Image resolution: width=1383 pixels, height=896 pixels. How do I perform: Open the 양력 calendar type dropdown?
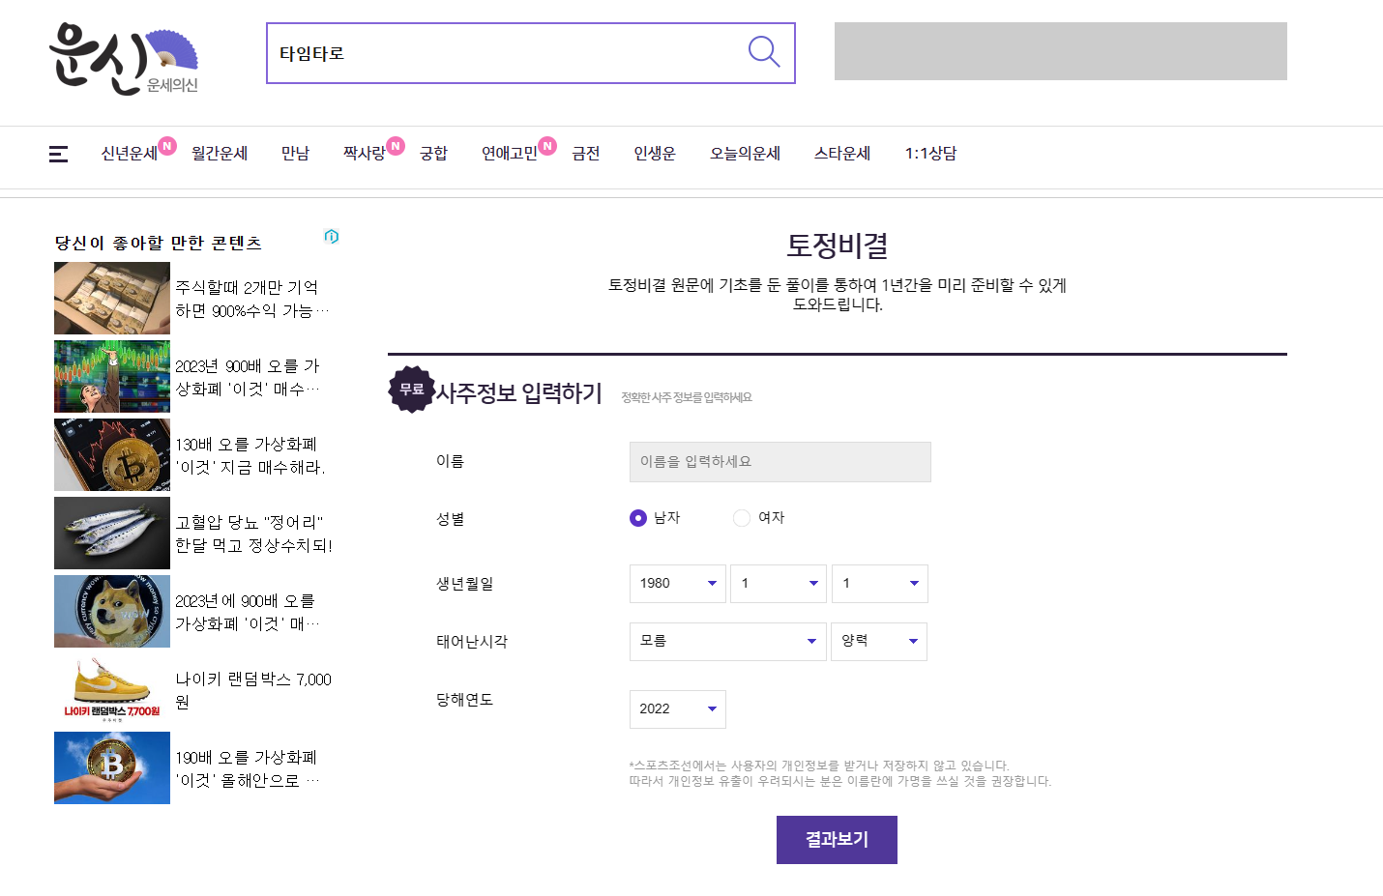point(878,641)
